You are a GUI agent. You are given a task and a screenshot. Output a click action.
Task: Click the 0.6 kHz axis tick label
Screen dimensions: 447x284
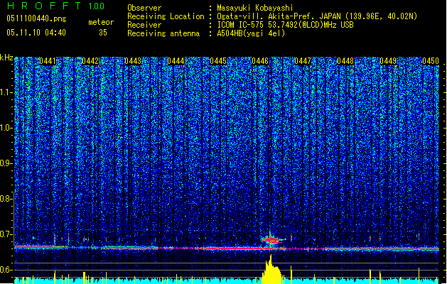6,270
